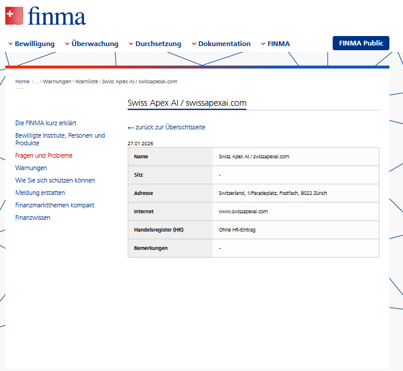Click the page heading Swiss Apex AI / swissapexai.com
Image resolution: width=403 pixels, height=371 pixels.
point(187,103)
